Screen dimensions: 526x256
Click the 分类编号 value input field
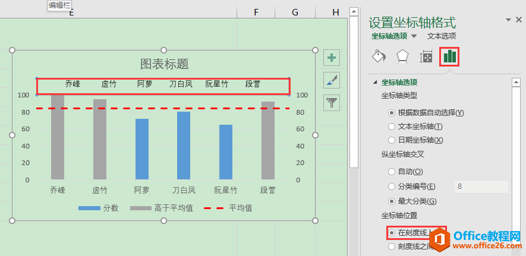480,187
